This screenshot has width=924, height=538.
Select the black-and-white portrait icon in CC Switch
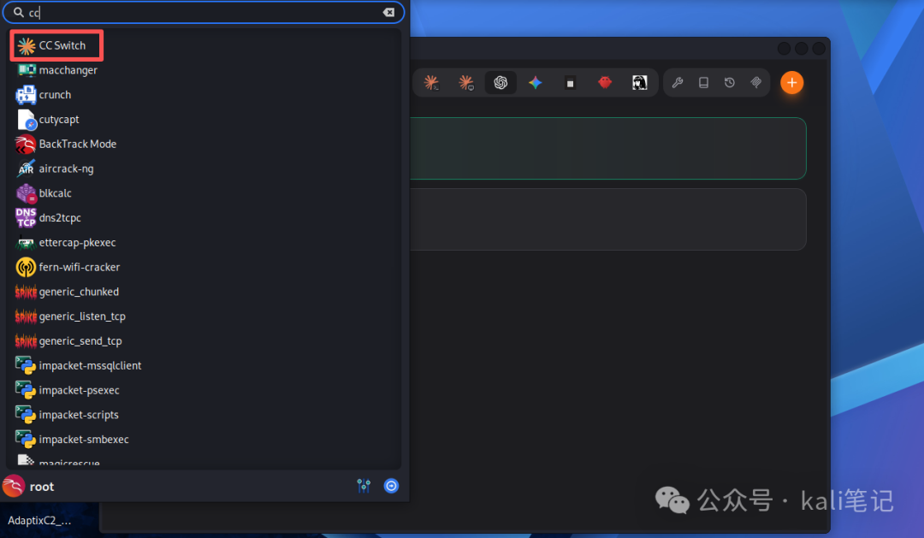click(x=639, y=82)
